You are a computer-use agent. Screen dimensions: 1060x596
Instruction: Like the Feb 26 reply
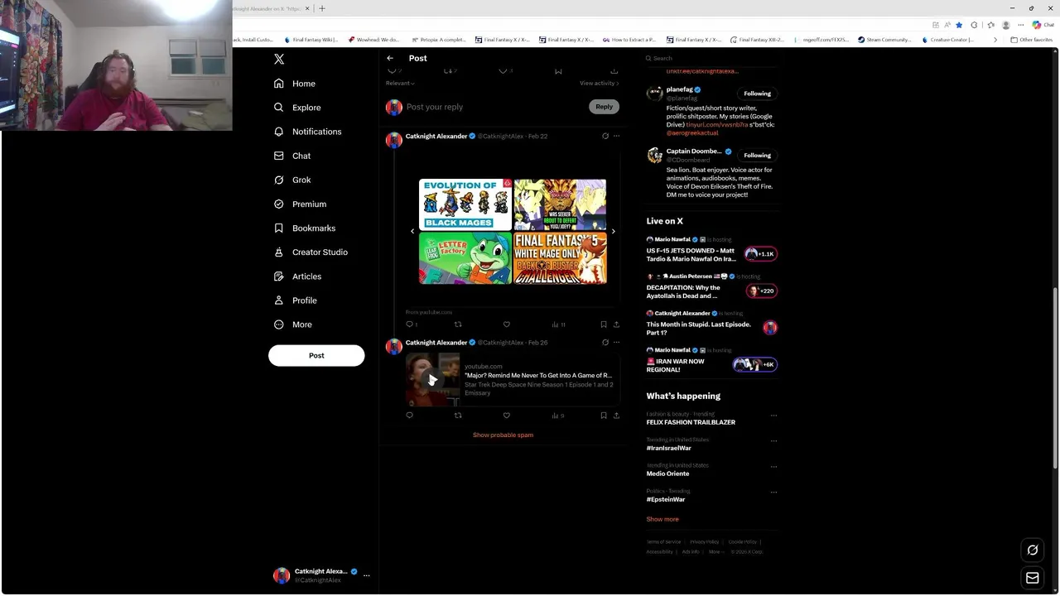(507, 416)
